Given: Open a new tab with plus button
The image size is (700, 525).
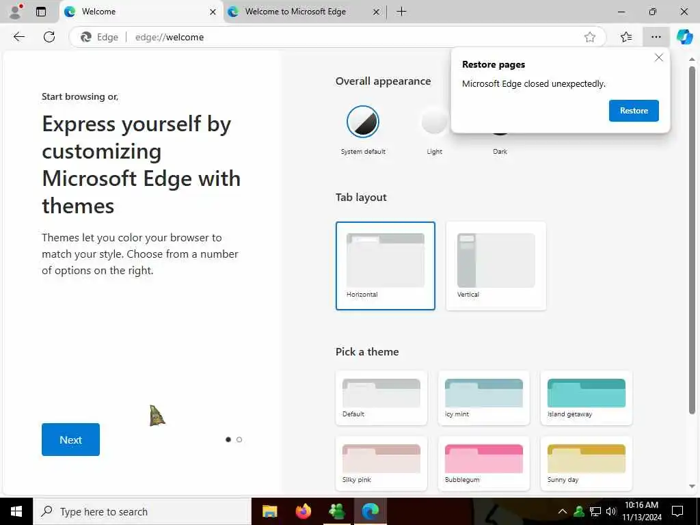Looking at the screenshot, I should tap(401, 12).
